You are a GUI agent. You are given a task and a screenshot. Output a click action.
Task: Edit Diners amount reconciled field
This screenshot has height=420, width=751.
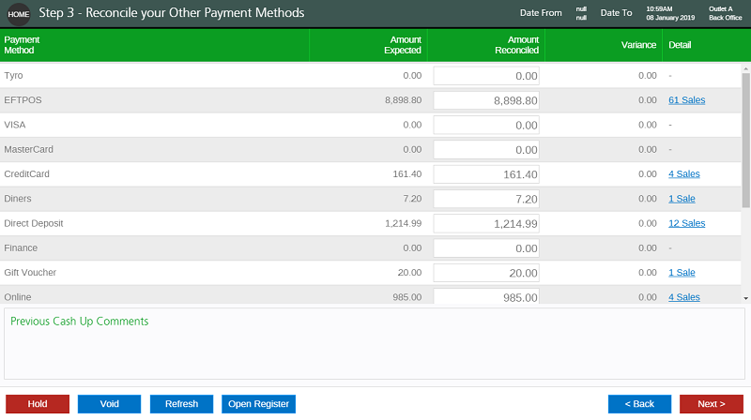point(486,199)
